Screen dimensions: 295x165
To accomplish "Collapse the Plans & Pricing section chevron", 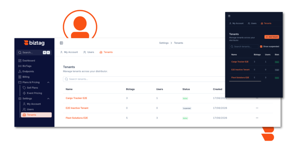I will point(48,82).
